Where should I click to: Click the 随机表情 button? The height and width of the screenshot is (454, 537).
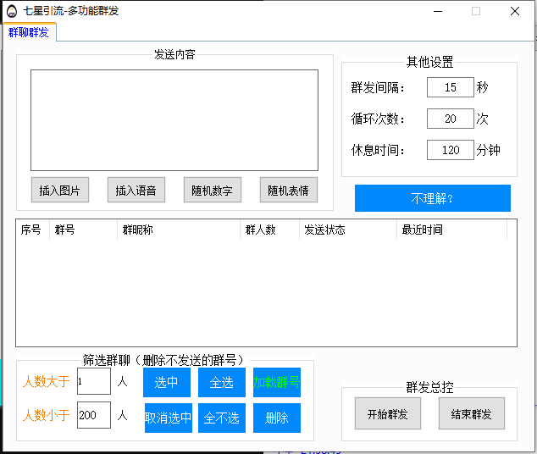(x=288, y=190)
